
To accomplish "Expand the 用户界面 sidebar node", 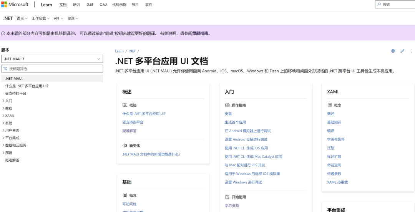I will pos(11,131).
